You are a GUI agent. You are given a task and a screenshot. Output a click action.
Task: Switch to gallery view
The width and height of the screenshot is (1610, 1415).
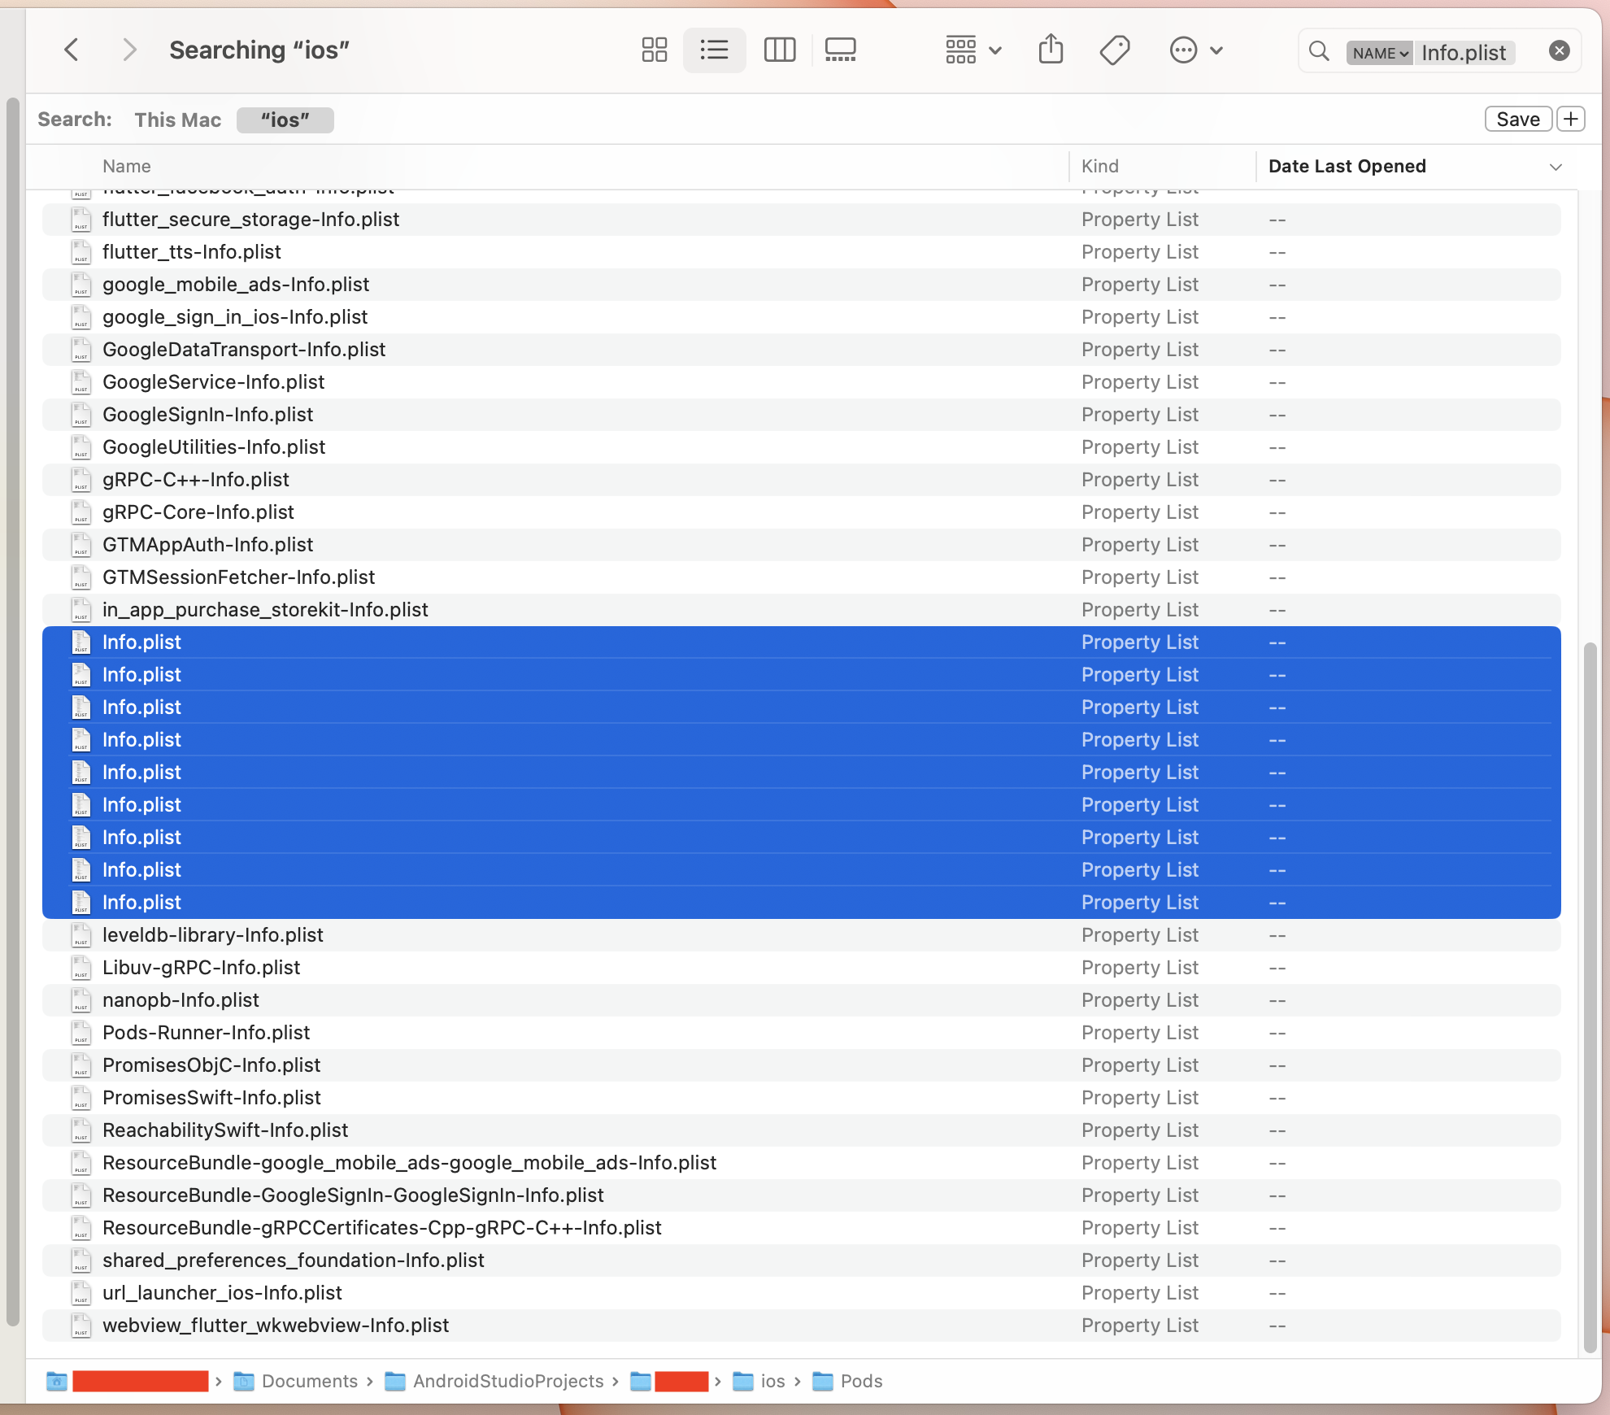pos(840,50)
